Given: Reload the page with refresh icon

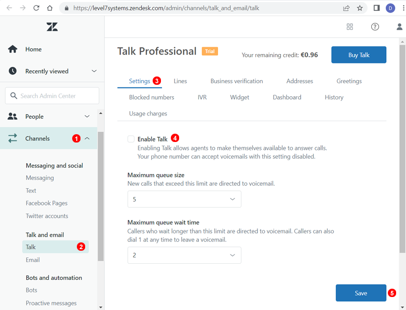Looking at the screenshot, I should tap(36, 8).
